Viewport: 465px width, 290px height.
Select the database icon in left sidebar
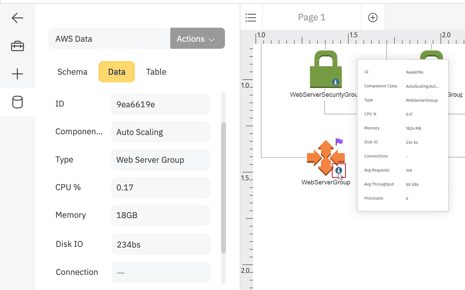[17, 102]
